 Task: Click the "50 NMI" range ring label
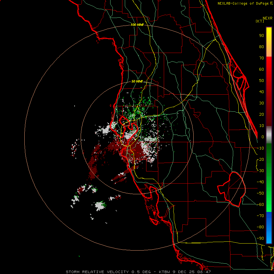click(137, 81)
